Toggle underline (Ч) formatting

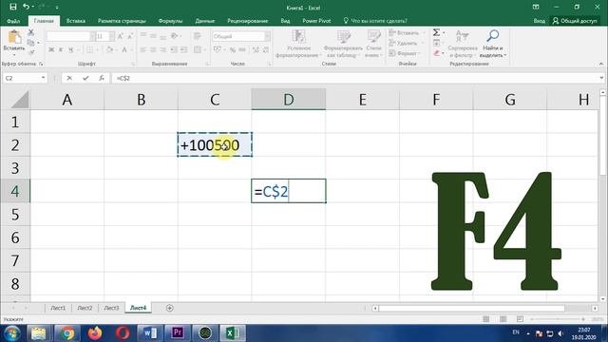click(x=70, y=49)
